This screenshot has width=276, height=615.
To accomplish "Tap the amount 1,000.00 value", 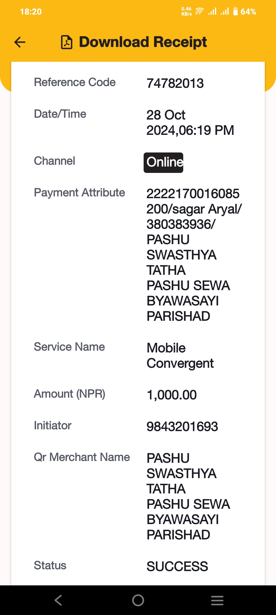I will (x=172, y=395).
